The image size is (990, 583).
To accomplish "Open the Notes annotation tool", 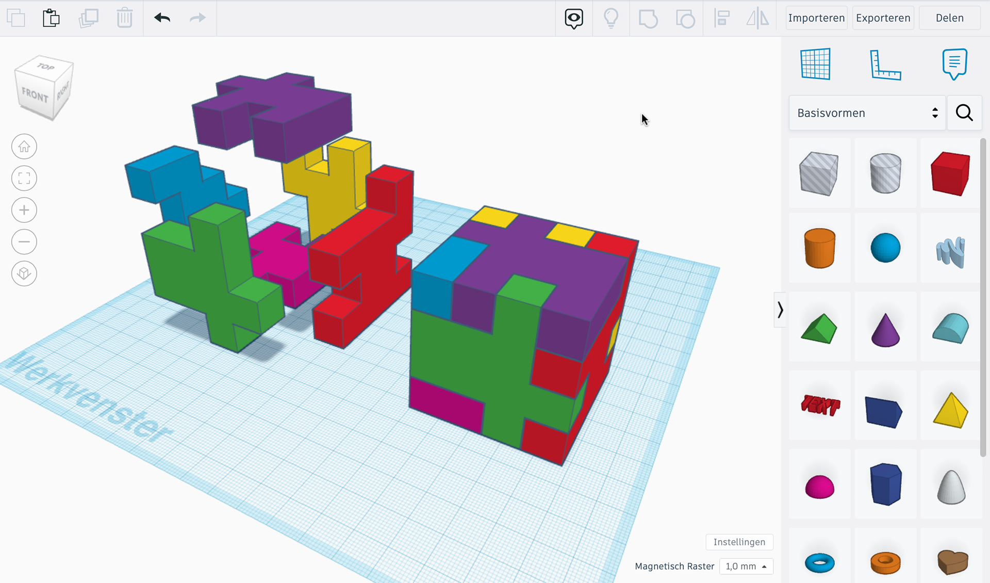I will [954, 64].
